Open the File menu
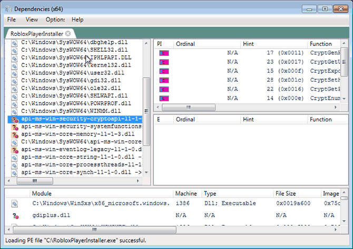 point(11,20)
